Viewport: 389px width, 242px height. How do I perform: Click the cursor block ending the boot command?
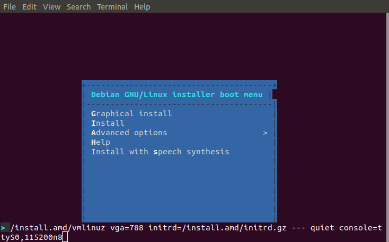tap(65, 238)
